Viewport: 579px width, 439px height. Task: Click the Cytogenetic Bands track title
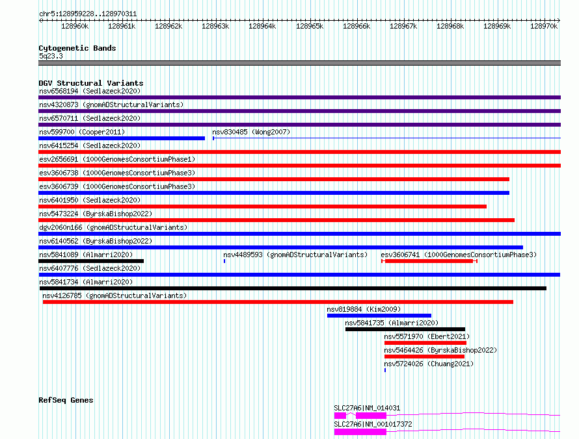point(77,48)
